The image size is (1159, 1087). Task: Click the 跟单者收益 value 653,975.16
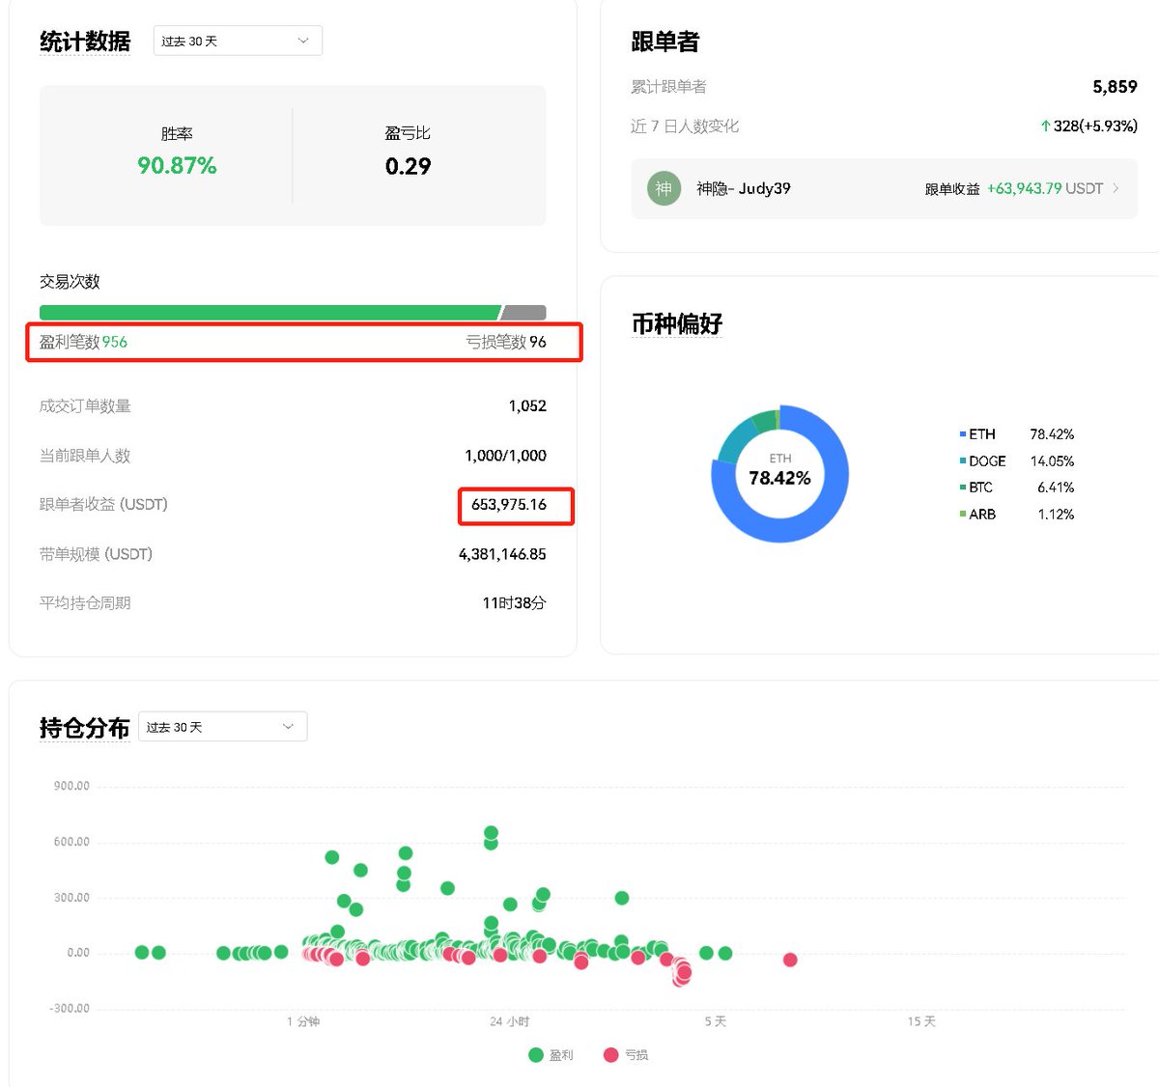[509, 505]
